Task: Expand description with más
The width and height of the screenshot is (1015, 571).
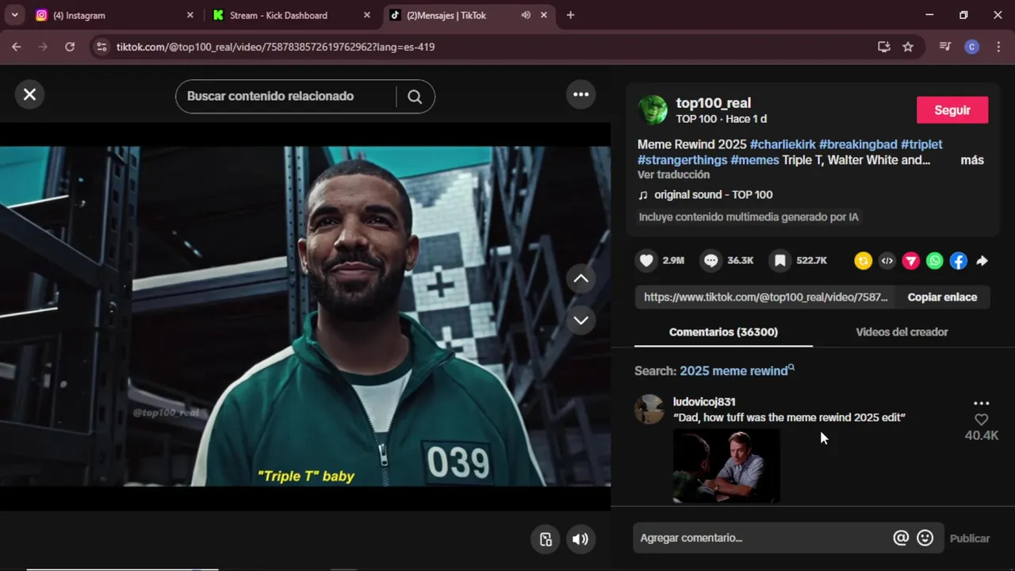Action: (972, 160)
